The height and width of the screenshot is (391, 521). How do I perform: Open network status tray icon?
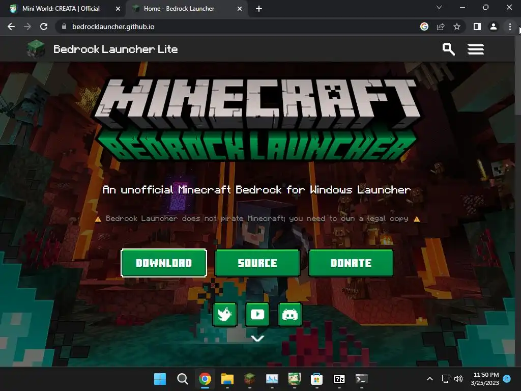click(446, 379)
